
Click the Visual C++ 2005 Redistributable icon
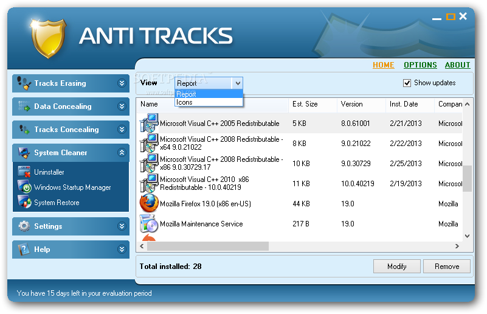click(149, 124)
